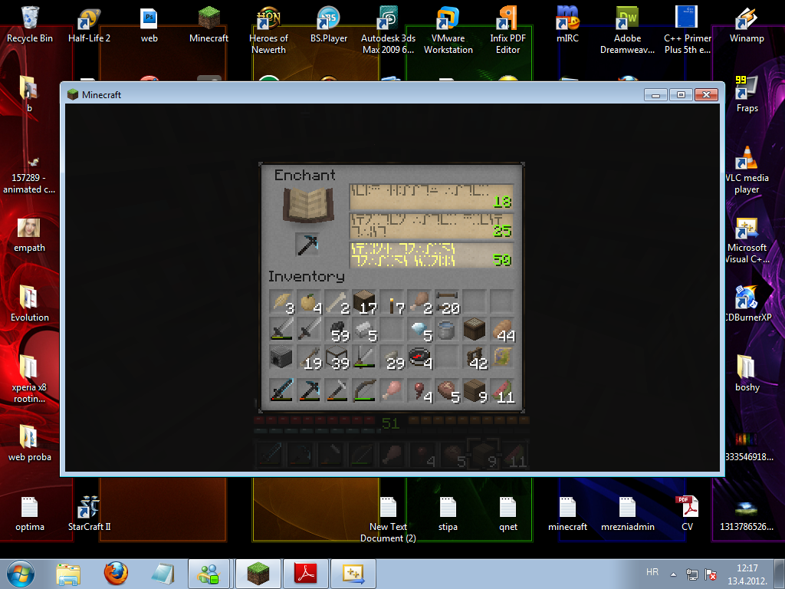Select the Infix PDF Editor shortcut
The width and height of the screenshot is (785, 589).
click(x=507, y=30)
